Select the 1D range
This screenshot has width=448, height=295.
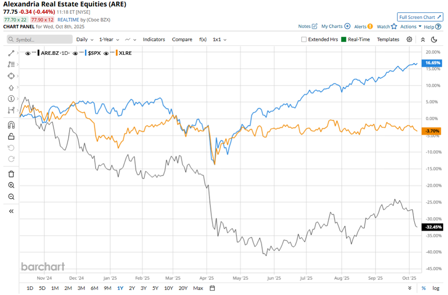point(30,288)
